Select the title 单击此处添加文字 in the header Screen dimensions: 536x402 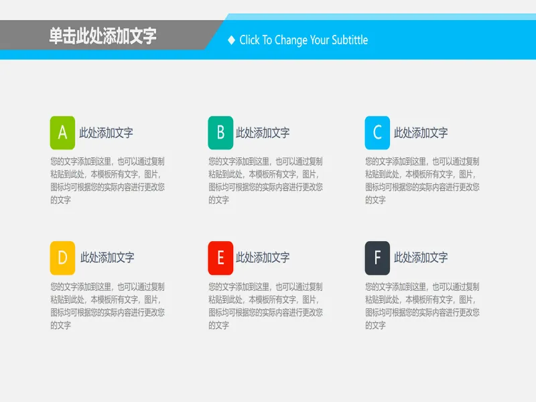pyautogui.click(x=103, y=36)
